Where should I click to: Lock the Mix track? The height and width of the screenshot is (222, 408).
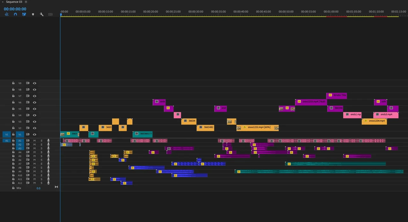tap(13, 188)
